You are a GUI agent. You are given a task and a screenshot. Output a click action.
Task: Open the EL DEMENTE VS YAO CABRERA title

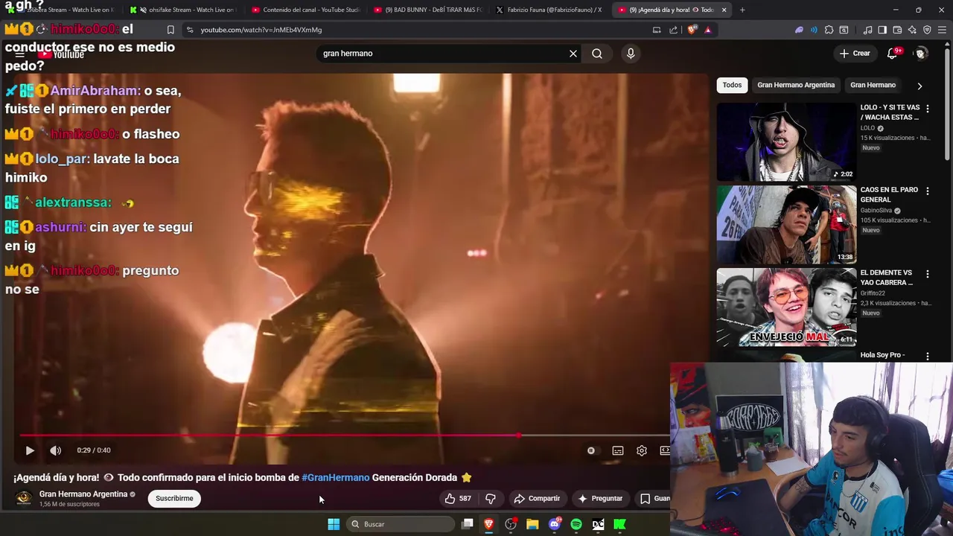887,278
